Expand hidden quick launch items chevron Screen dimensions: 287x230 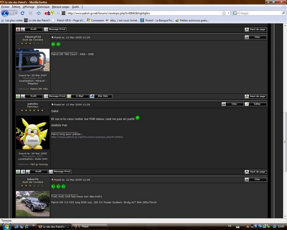[33, 225]
